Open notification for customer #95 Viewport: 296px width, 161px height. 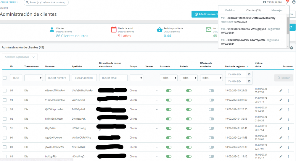(x=249, y=20)
